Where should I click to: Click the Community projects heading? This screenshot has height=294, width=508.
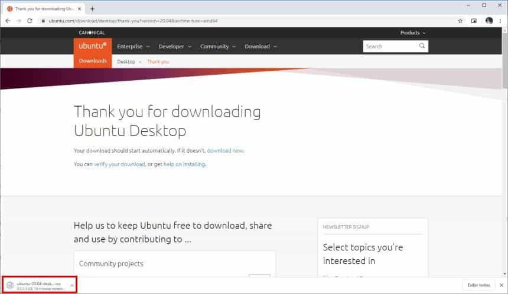point(111,263)
